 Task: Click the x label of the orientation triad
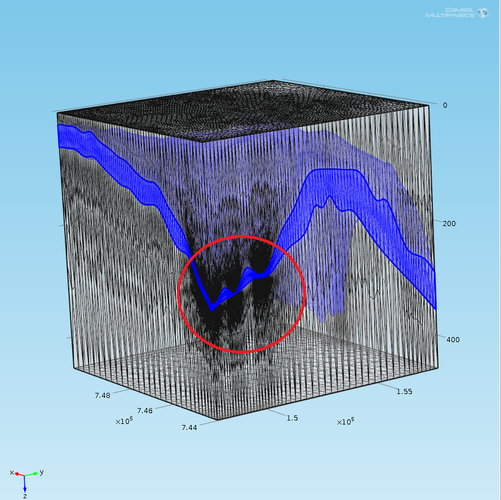point(11,472)
